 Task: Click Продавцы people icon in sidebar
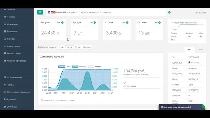[5, 31]
